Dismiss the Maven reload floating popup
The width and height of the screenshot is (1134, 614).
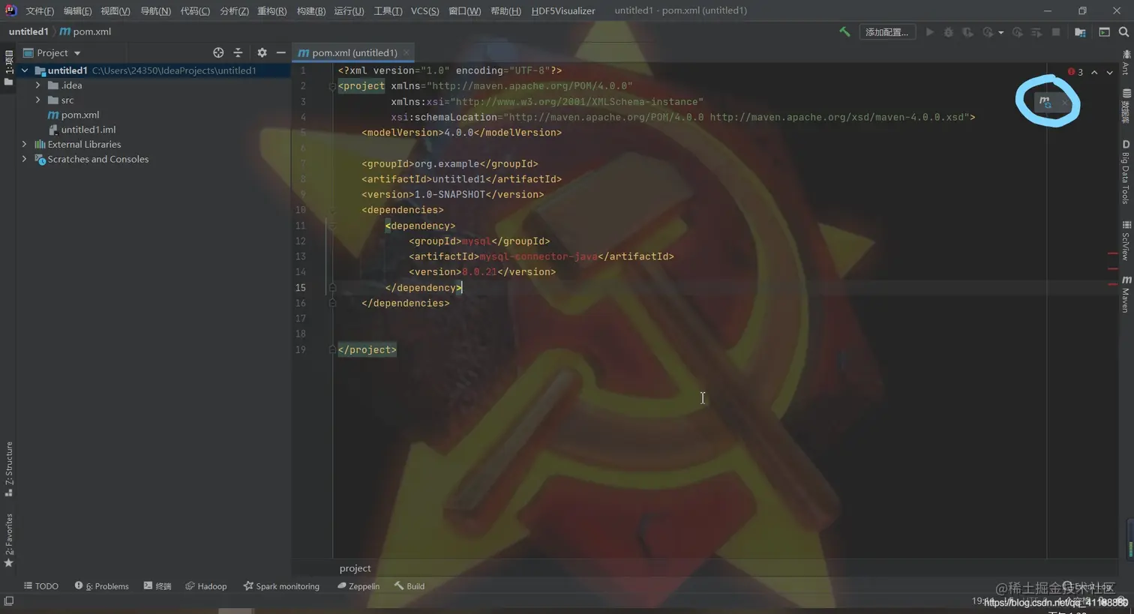[x=1064, y=103]
